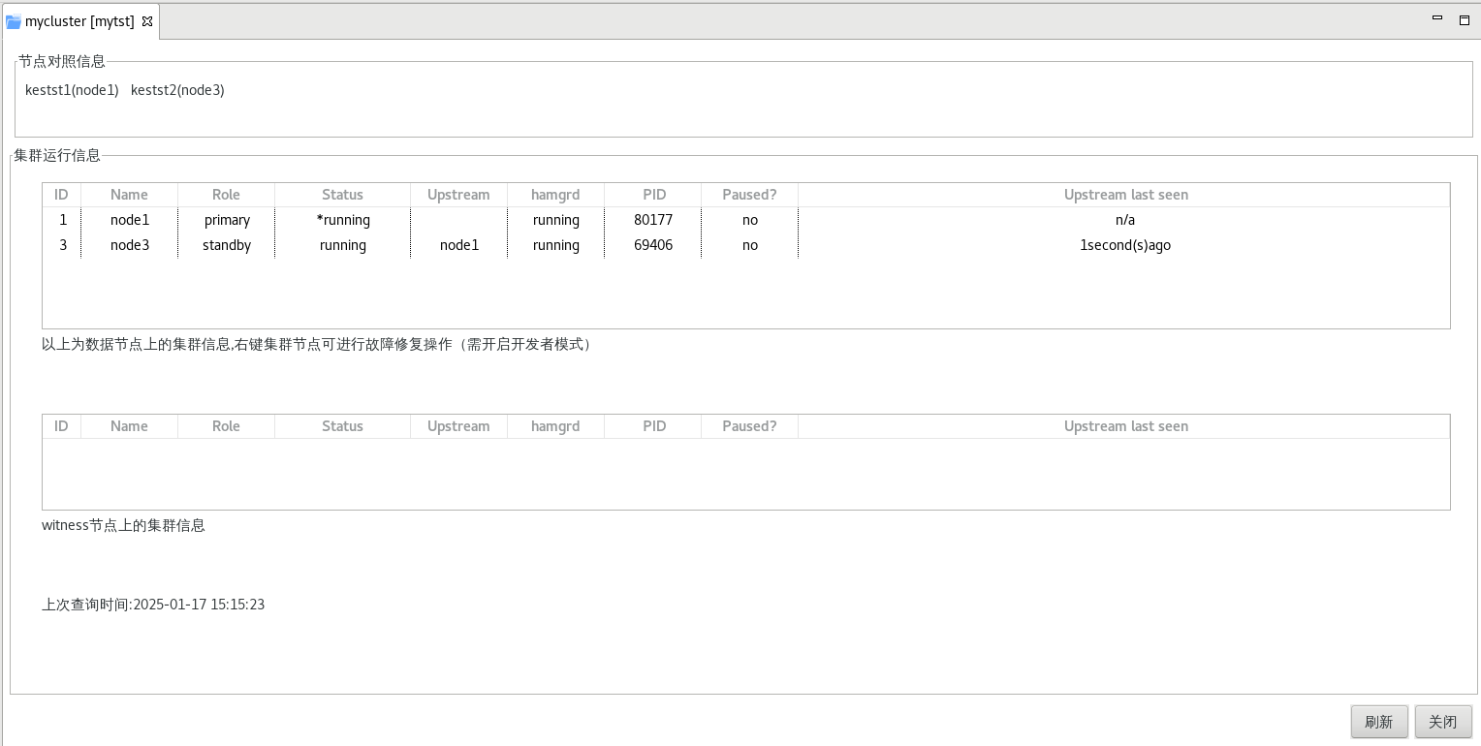
Task: Select the node3 name cell in the standby row
Action: 130,245
